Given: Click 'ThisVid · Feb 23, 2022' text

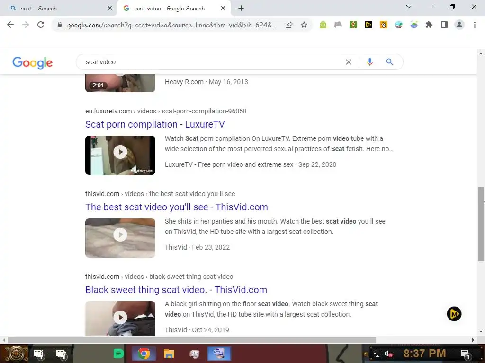Looking at the screenshot, I should [197, 248].
